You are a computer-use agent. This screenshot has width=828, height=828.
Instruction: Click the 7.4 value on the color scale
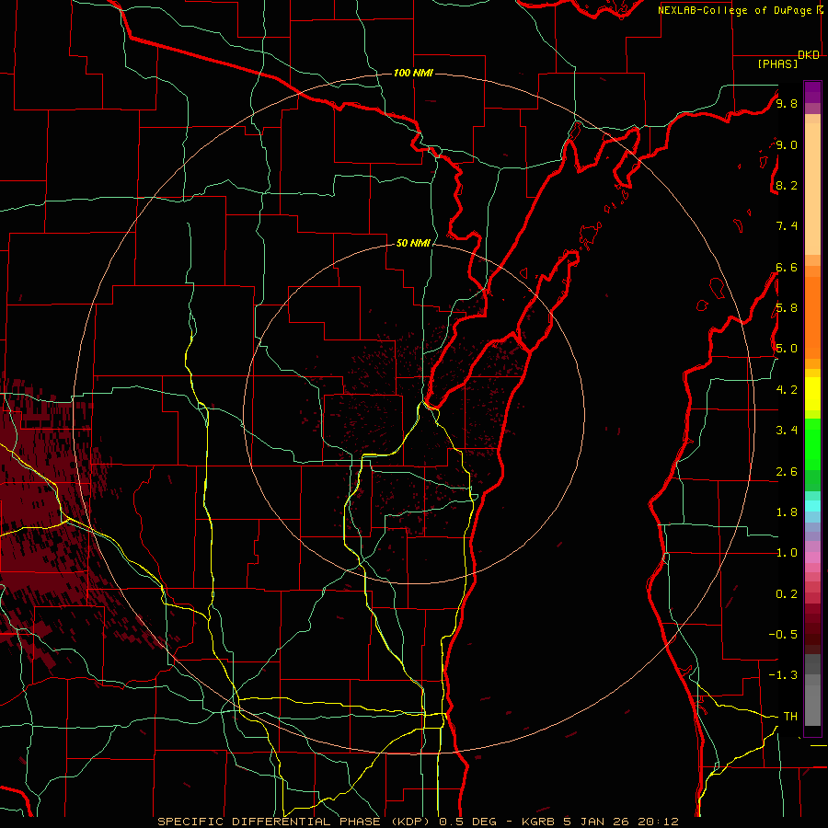(787, 226)
